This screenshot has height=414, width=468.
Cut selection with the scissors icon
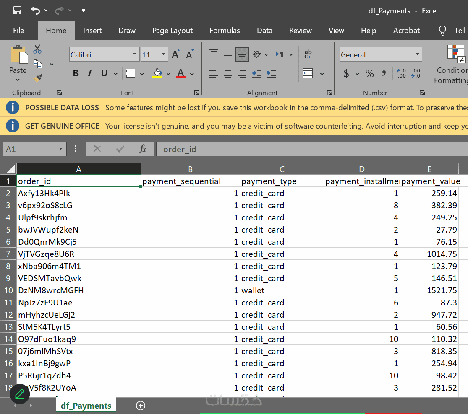[37, 49]
